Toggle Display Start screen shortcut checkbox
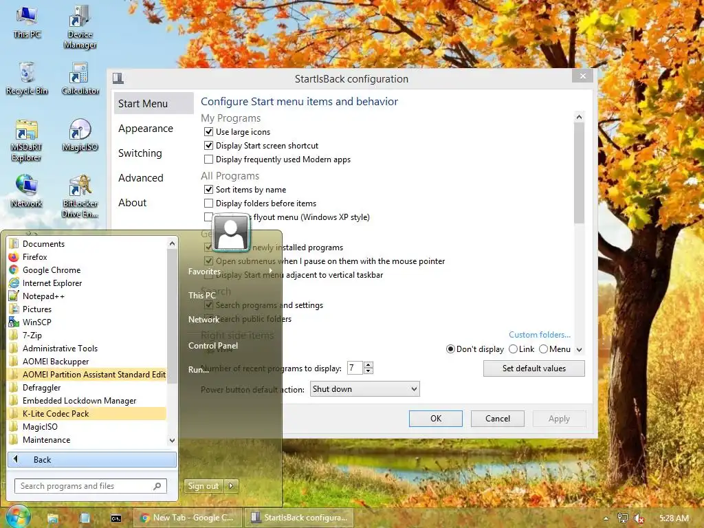This screenshot has width=704, height=528. point(208,146)
